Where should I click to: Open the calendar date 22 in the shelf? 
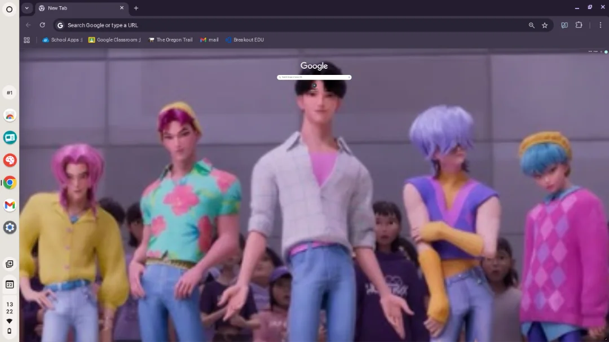(10, 284)
